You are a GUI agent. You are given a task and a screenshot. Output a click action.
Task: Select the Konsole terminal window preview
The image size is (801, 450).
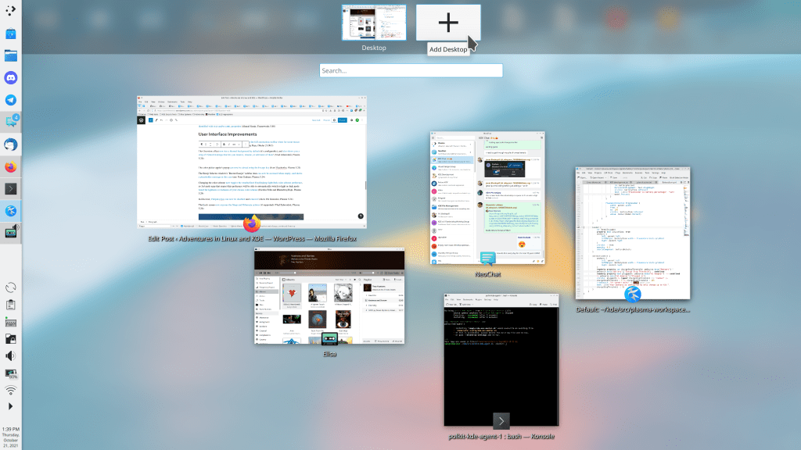(x=501, y=359)
